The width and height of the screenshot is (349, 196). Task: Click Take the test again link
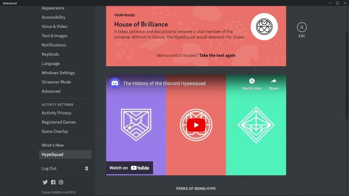click(217, 55)
